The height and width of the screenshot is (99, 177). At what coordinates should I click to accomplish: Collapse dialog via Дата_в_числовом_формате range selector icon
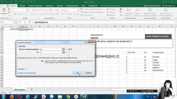(x=63, y=49)
